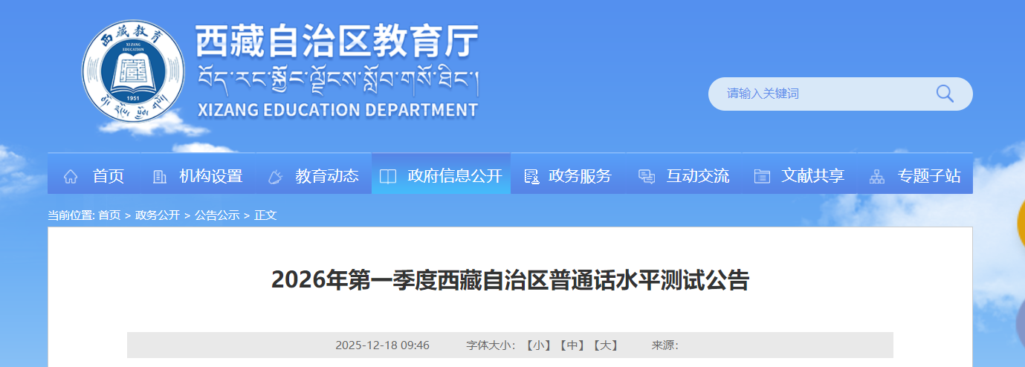The image size is (1025, 367).
Task: Go to 教育动态 in navigation bar
Action: tap(327, 176)
